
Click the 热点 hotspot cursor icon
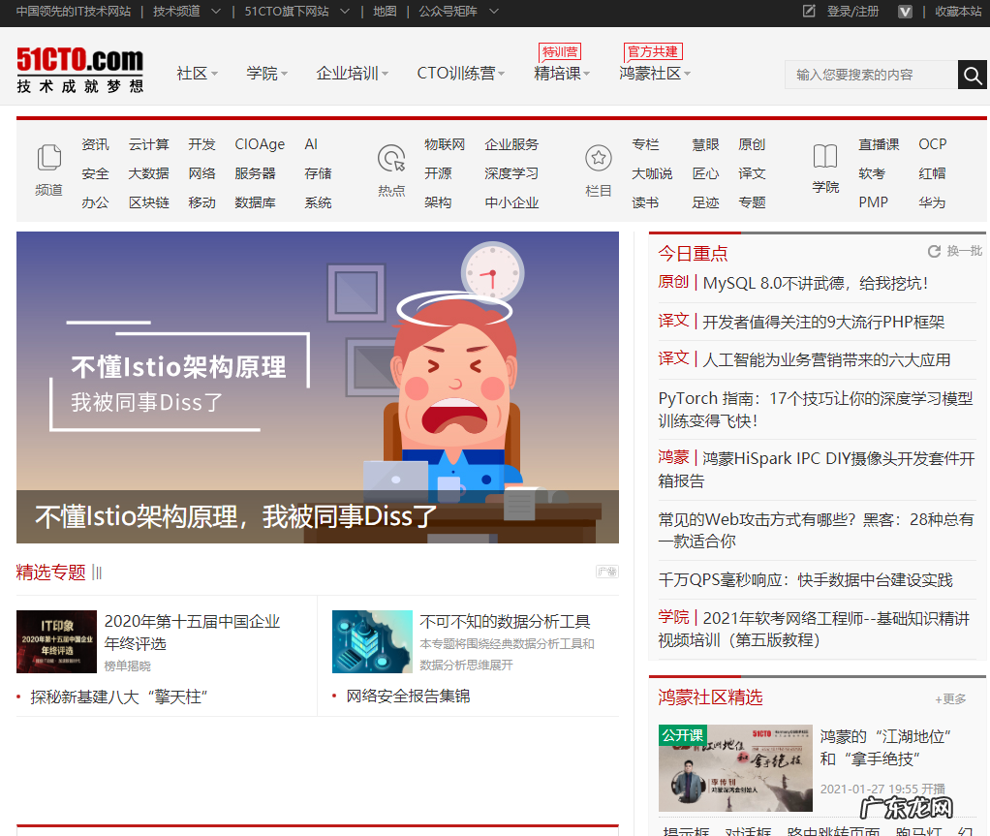[x=390, y=160]
